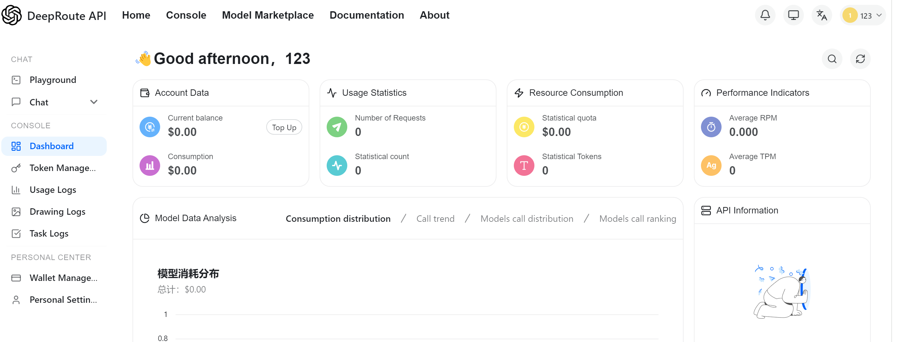Open Personal Settings in sidebar
Viewport: 900px width, 342px height.
click(54, 300)
